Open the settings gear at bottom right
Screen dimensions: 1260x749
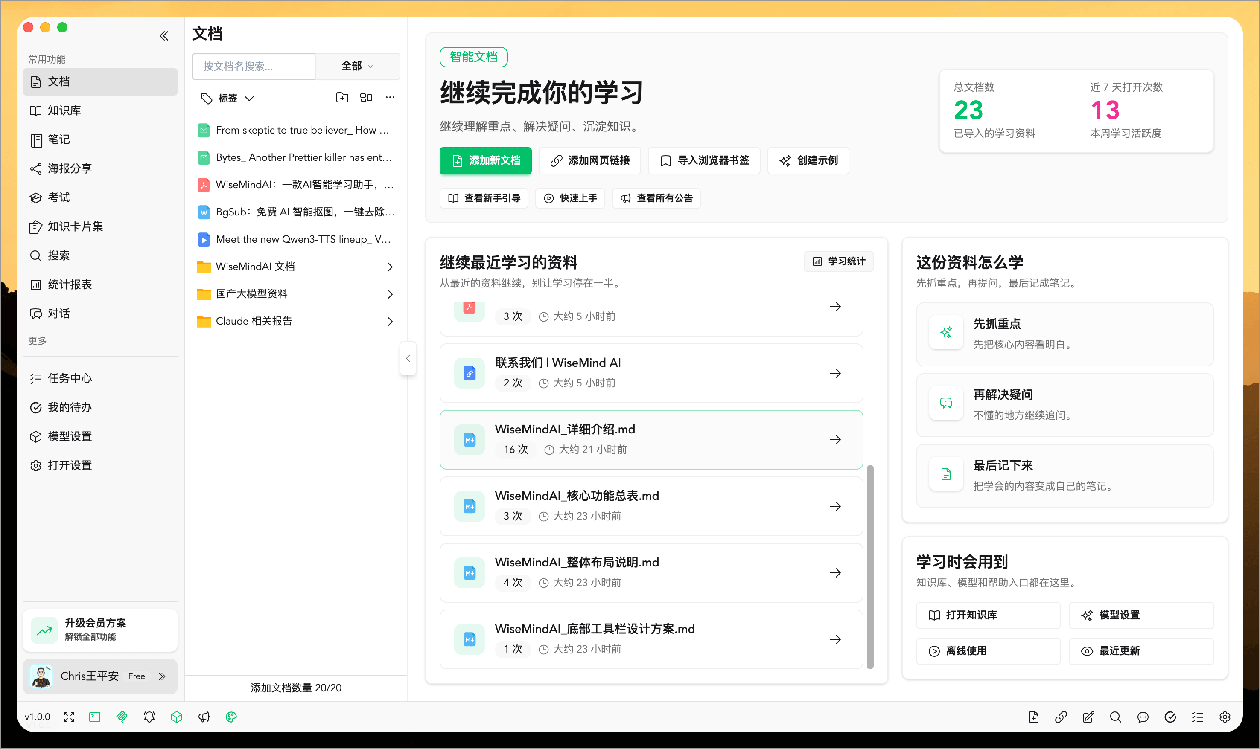[x=1225, y=717]
